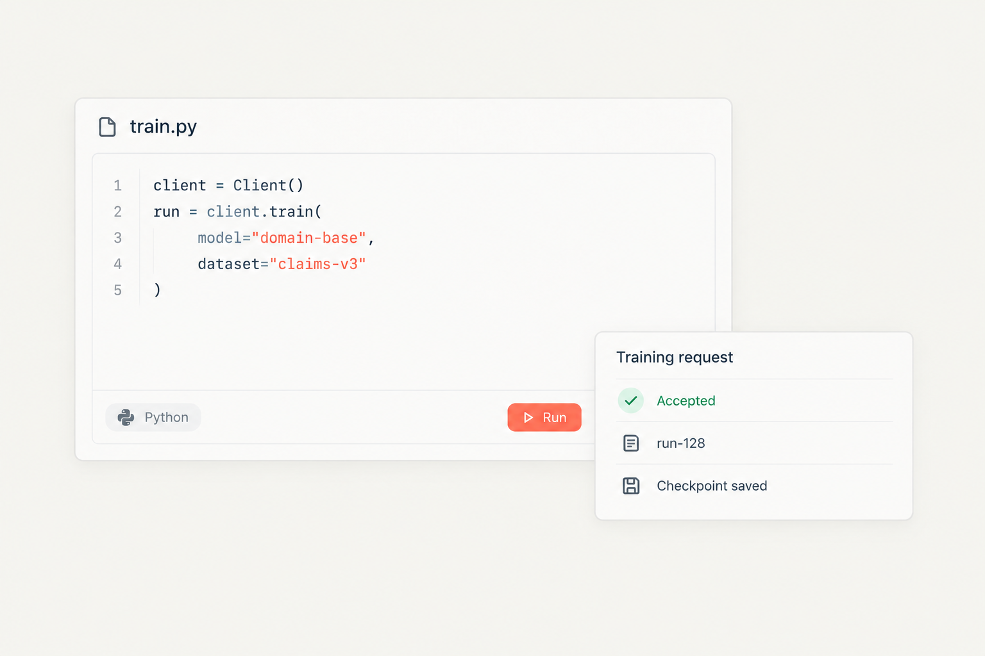Click the "claims-v3" dataset string
Viewport: 985px width, 656px height.
317,264
